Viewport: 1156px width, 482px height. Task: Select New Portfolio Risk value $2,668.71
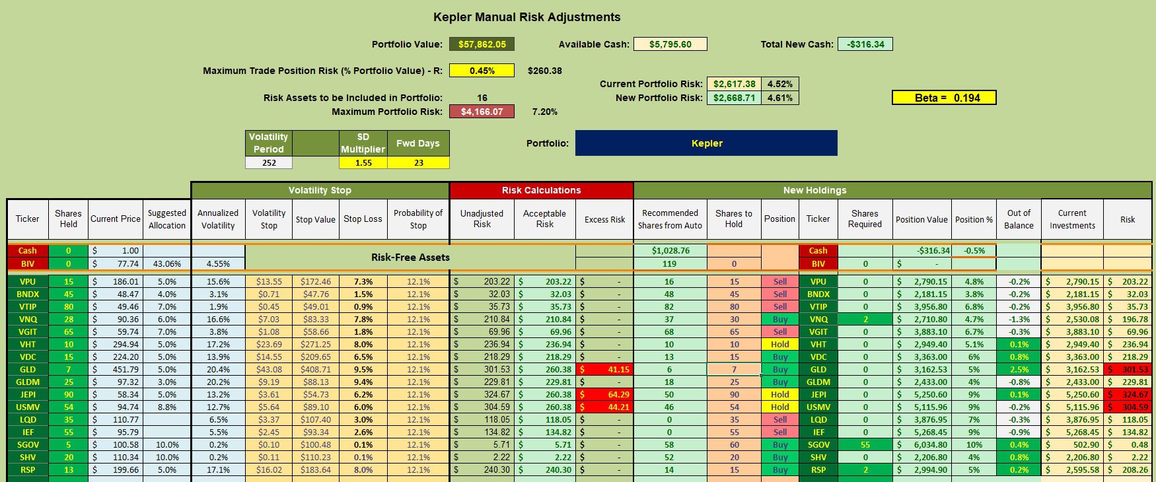(x=734, y=98)
